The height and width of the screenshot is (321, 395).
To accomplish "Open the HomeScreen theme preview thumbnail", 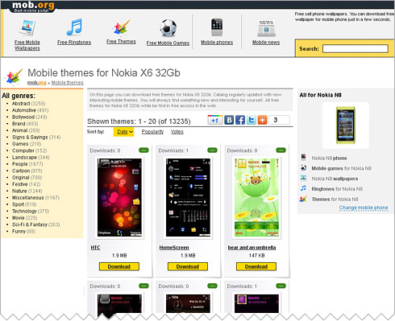I will pyautogui.click(x=188, y=197).
